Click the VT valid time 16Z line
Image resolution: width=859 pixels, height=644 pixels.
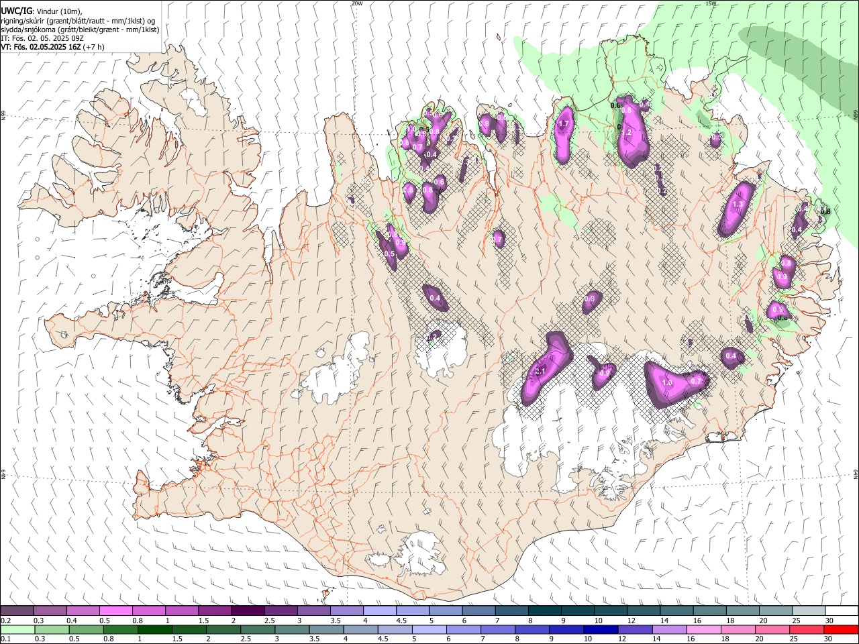pyautogui.click(x=53, y=47)
